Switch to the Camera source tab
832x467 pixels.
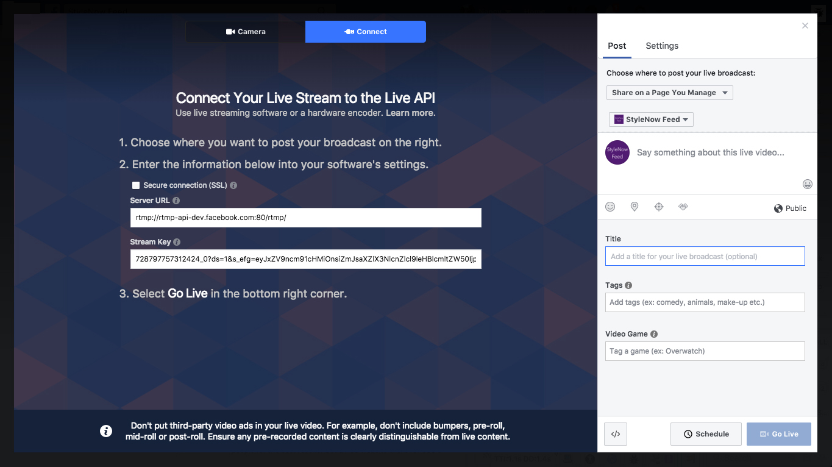[246, 32]
